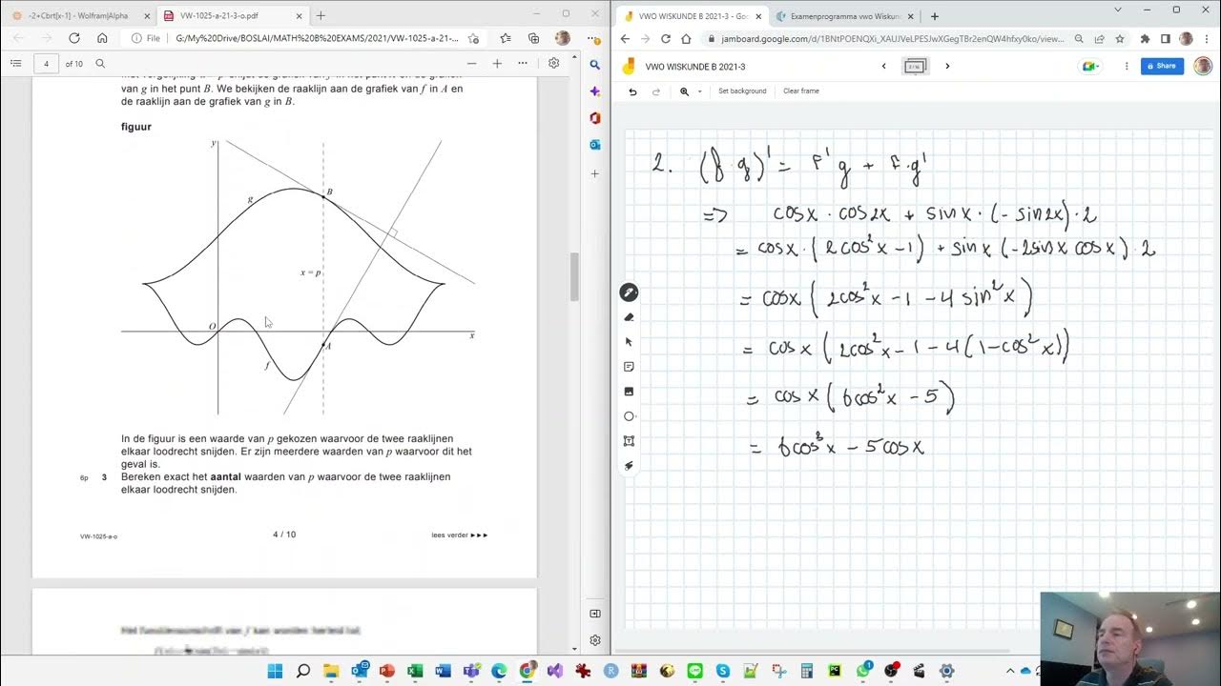This screenshot has height=686, width=1221.
Task: Go to next Jamboard frame
Action: [x=947, y=67]
